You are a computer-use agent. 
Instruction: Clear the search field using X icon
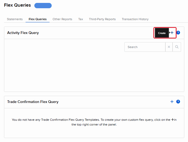point(169,47)
